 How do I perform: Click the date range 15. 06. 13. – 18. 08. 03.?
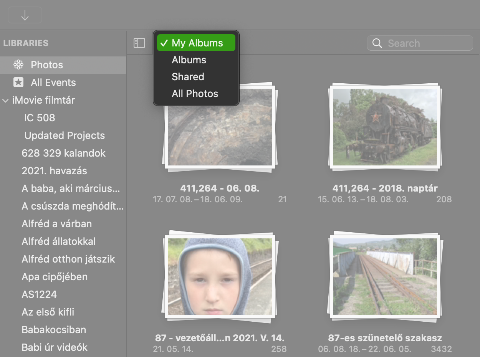[x=363, y=200]
